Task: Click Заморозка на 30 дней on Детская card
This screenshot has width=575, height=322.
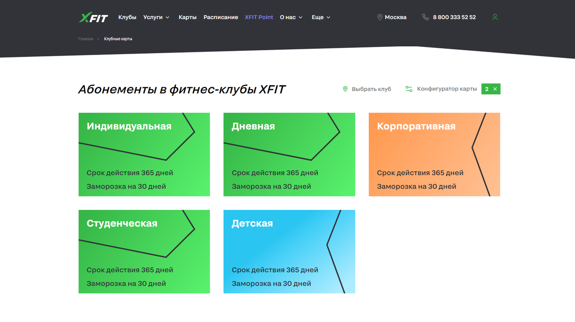Action: 271,283
